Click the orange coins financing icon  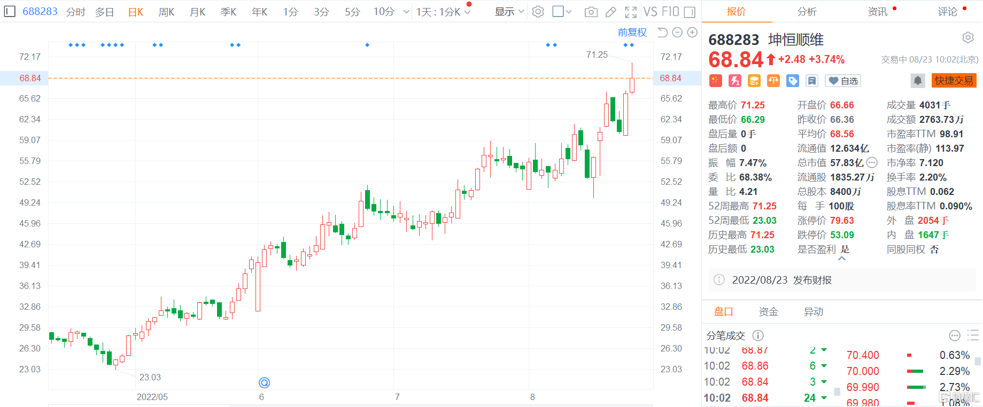tap(754, 81)
